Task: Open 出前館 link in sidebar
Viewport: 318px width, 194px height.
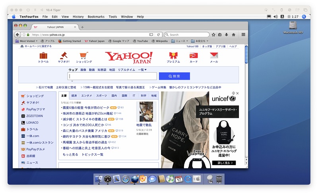Action: (x=31, y=156)
